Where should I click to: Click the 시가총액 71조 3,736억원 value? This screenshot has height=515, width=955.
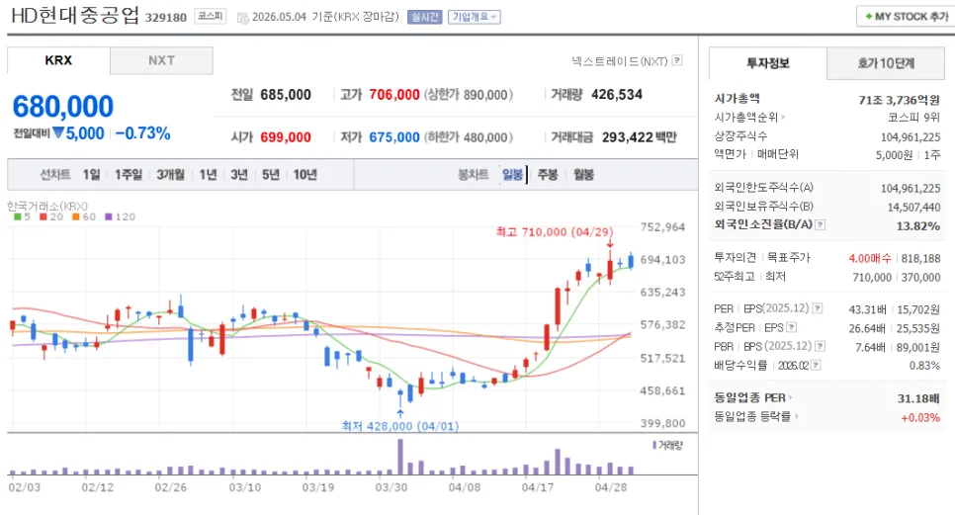[x=899, y=100]
